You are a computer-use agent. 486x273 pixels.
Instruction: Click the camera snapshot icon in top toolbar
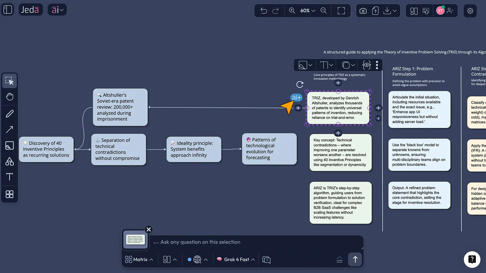point(363,11)
